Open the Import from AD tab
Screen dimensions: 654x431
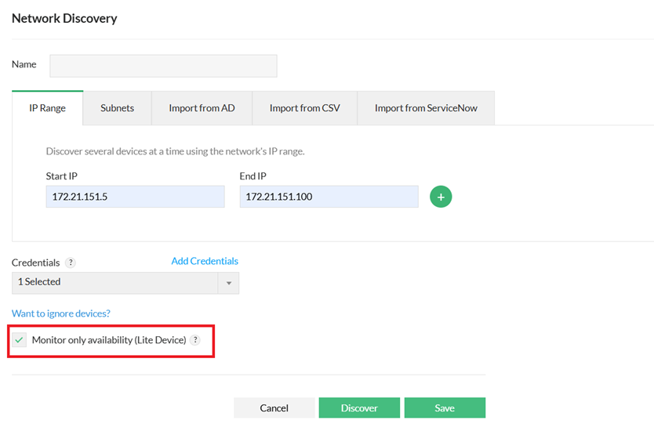point(202,108)
